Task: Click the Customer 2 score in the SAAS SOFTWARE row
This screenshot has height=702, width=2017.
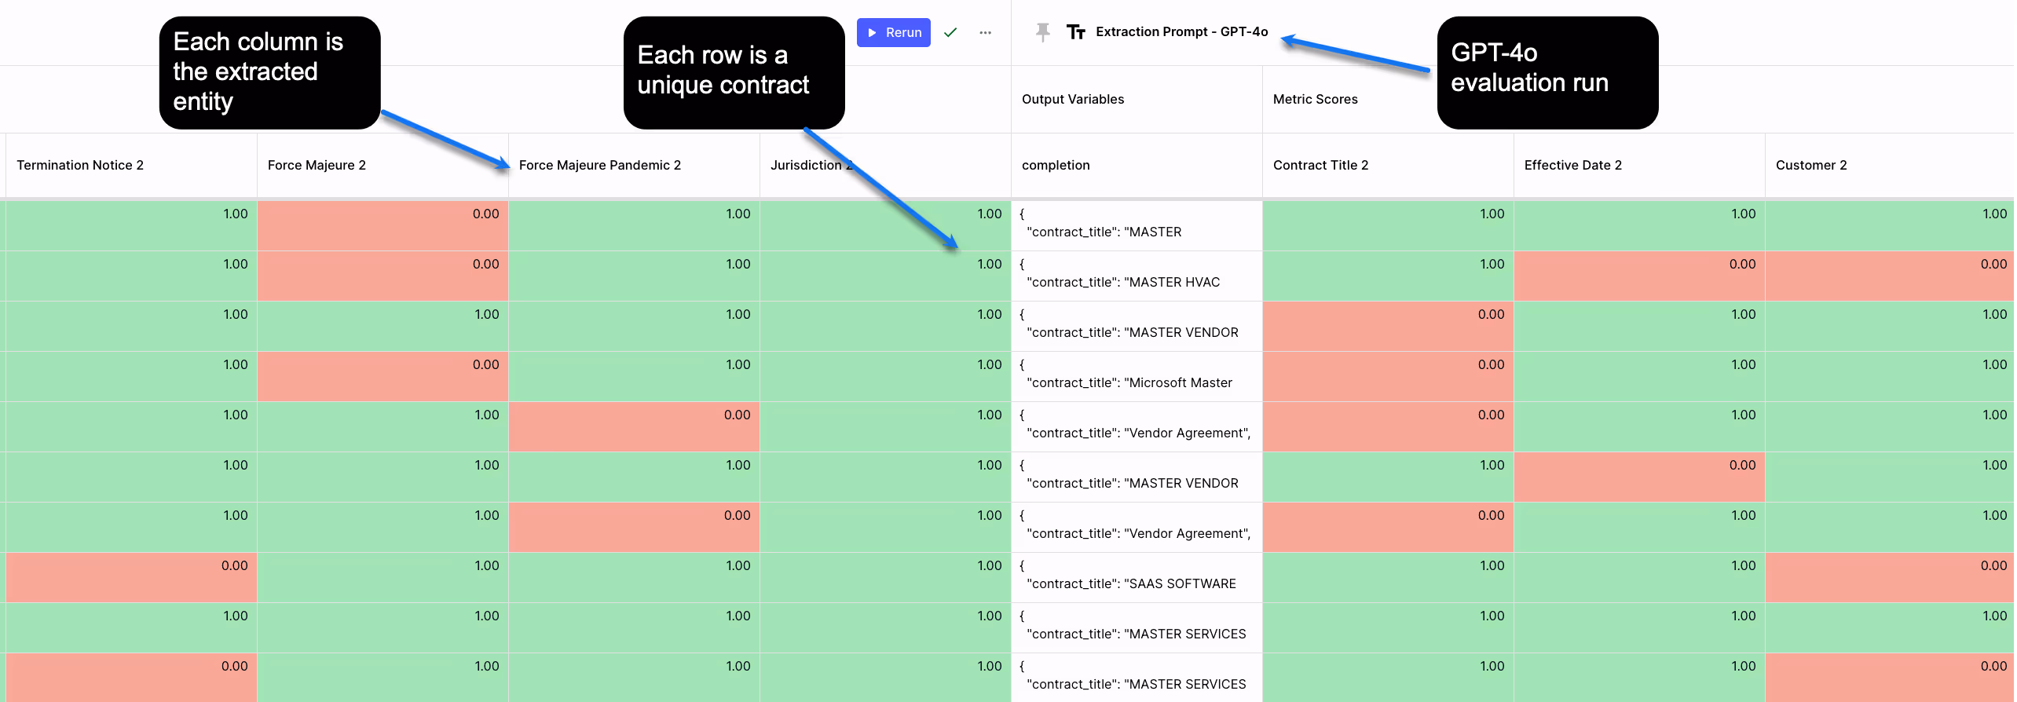Action: tap(1889, 577)
